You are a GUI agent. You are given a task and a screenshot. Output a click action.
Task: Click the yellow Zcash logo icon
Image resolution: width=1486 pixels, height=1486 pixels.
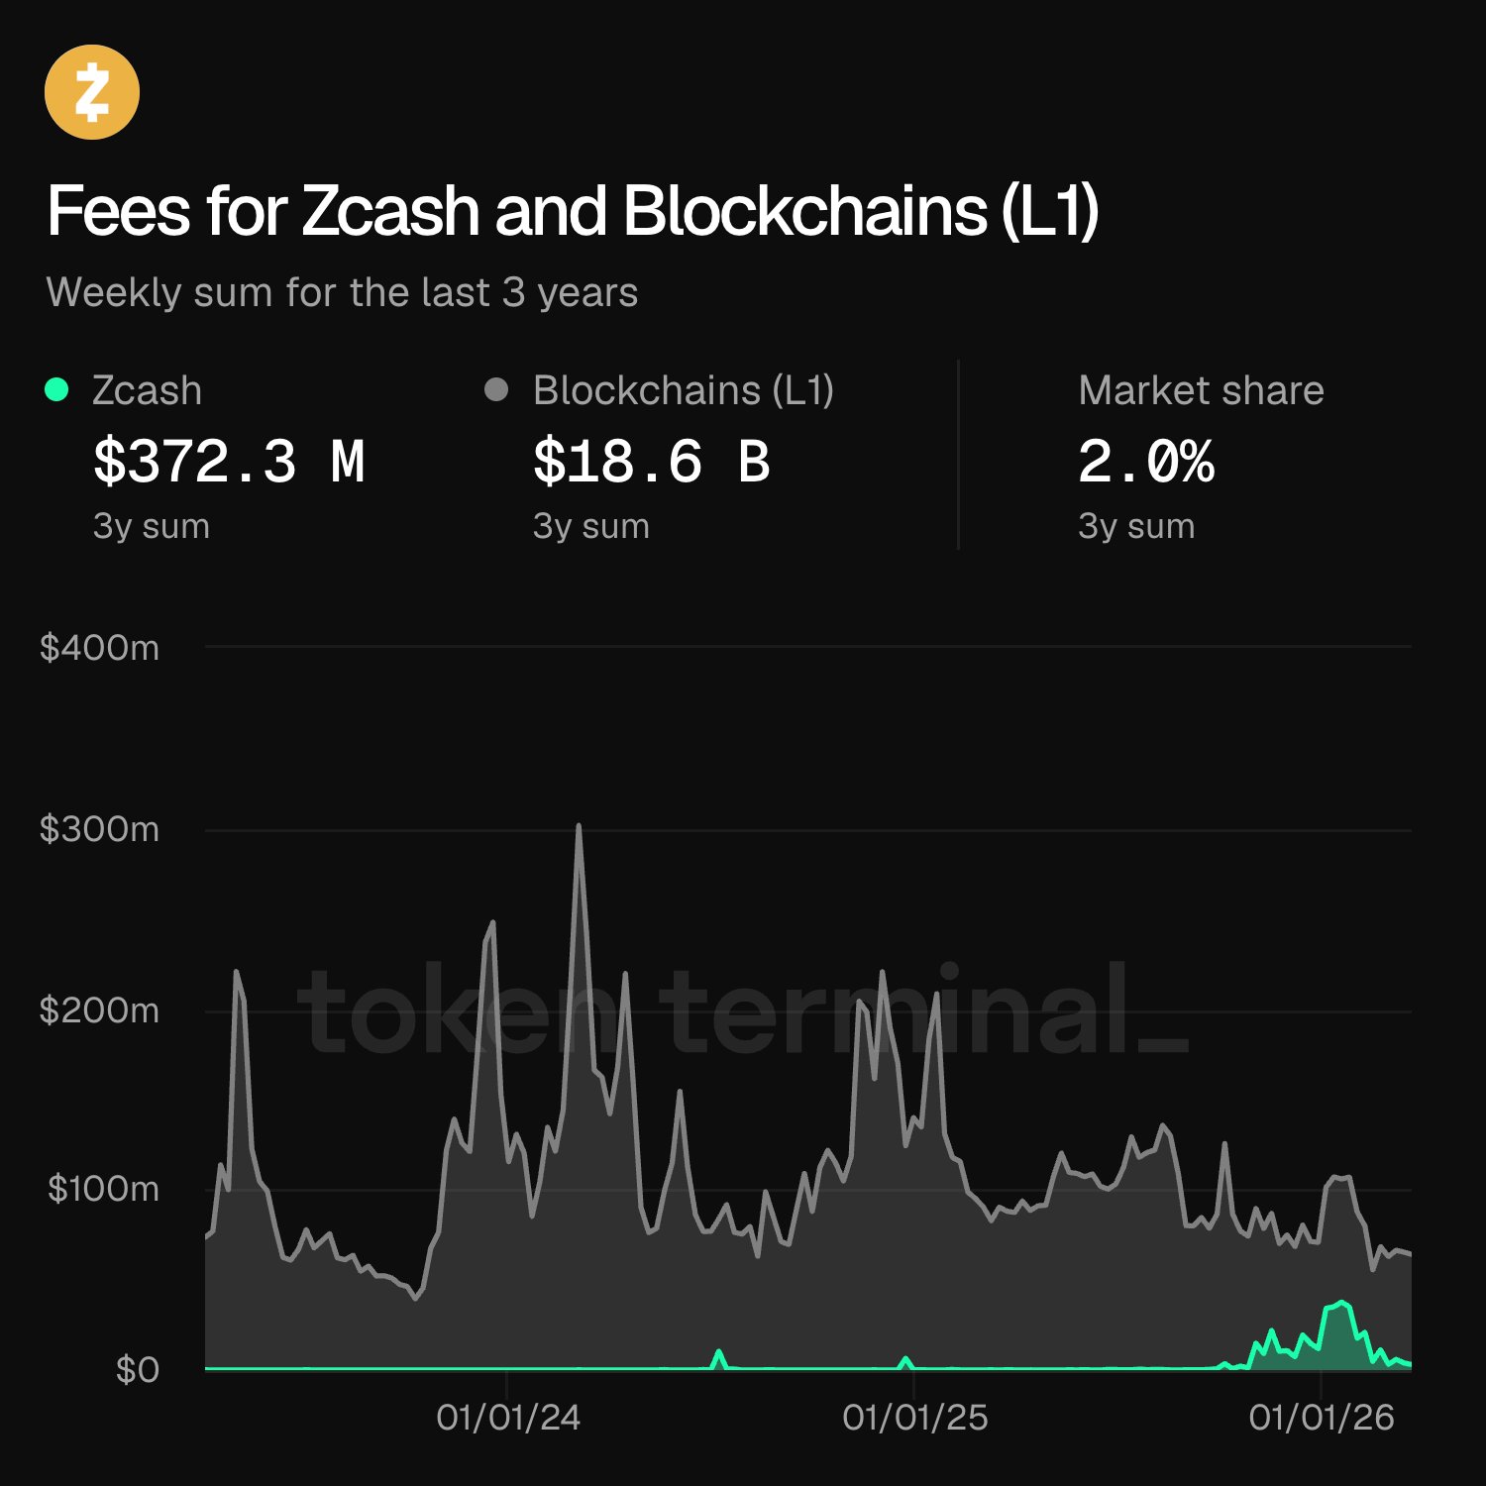tap(92, 92)
